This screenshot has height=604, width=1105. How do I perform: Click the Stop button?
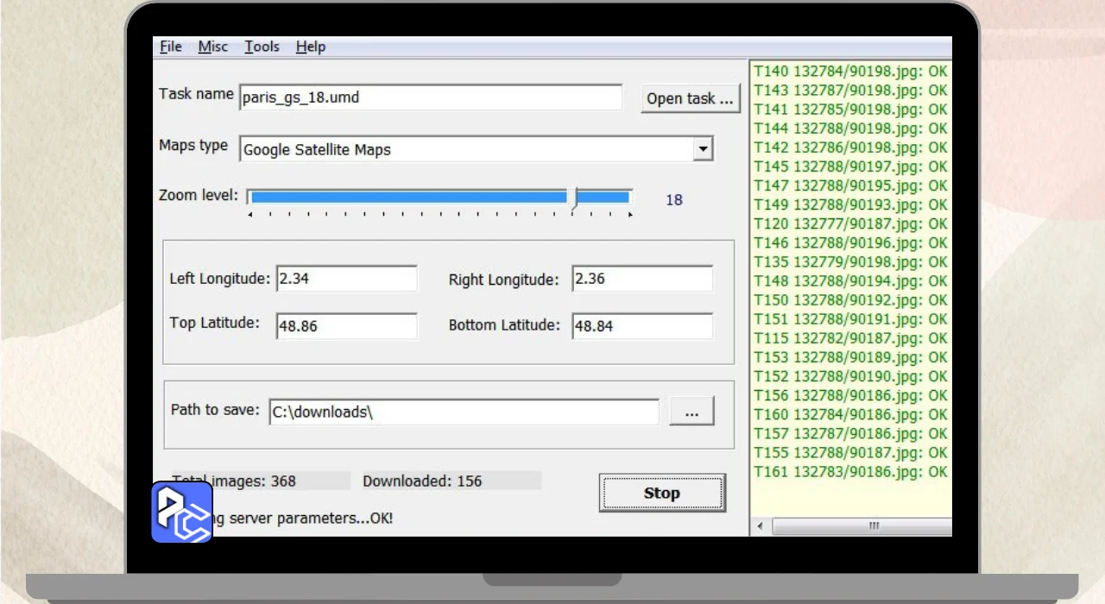[662, 493]
